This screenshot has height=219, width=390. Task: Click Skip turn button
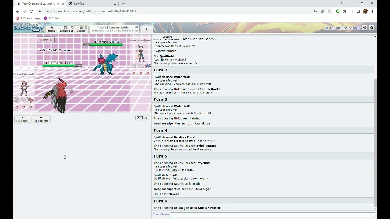[x=23, y=119]
